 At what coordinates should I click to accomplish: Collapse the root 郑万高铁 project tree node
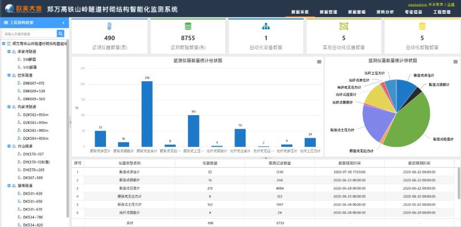(3, 44)
